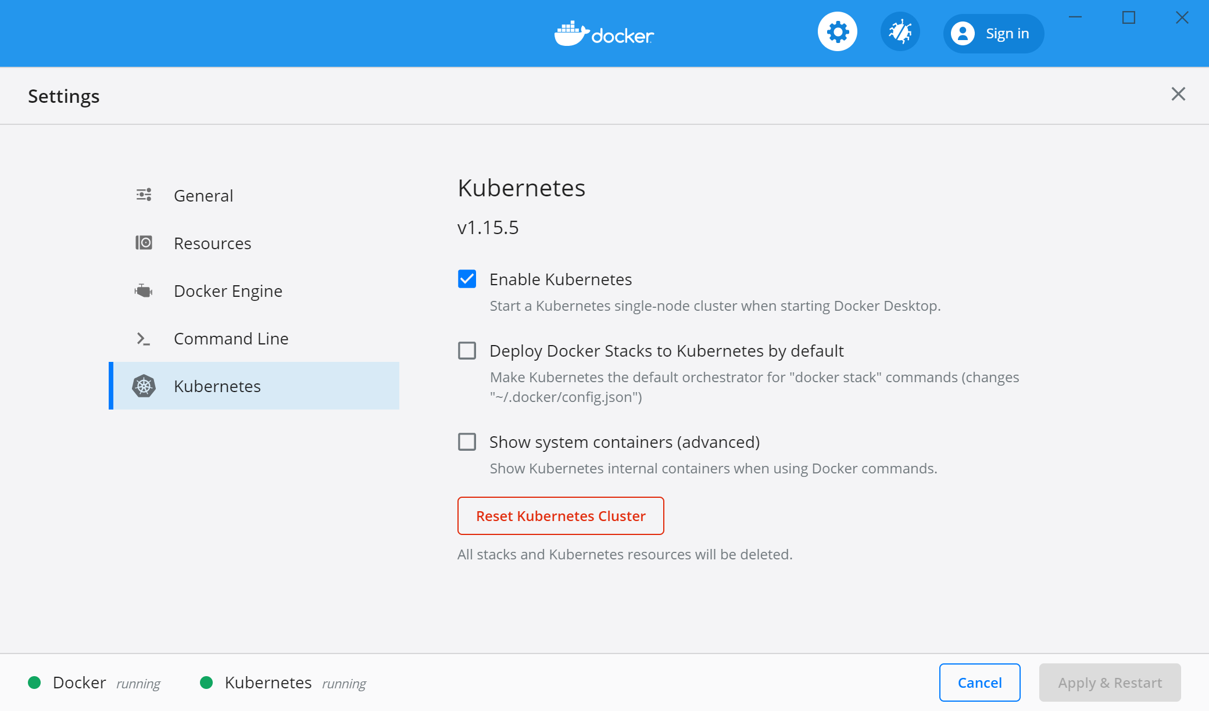1209x711 pixels.
Task: Click the Docker Engine settings icon in sidebar
Action: point(144,290)
